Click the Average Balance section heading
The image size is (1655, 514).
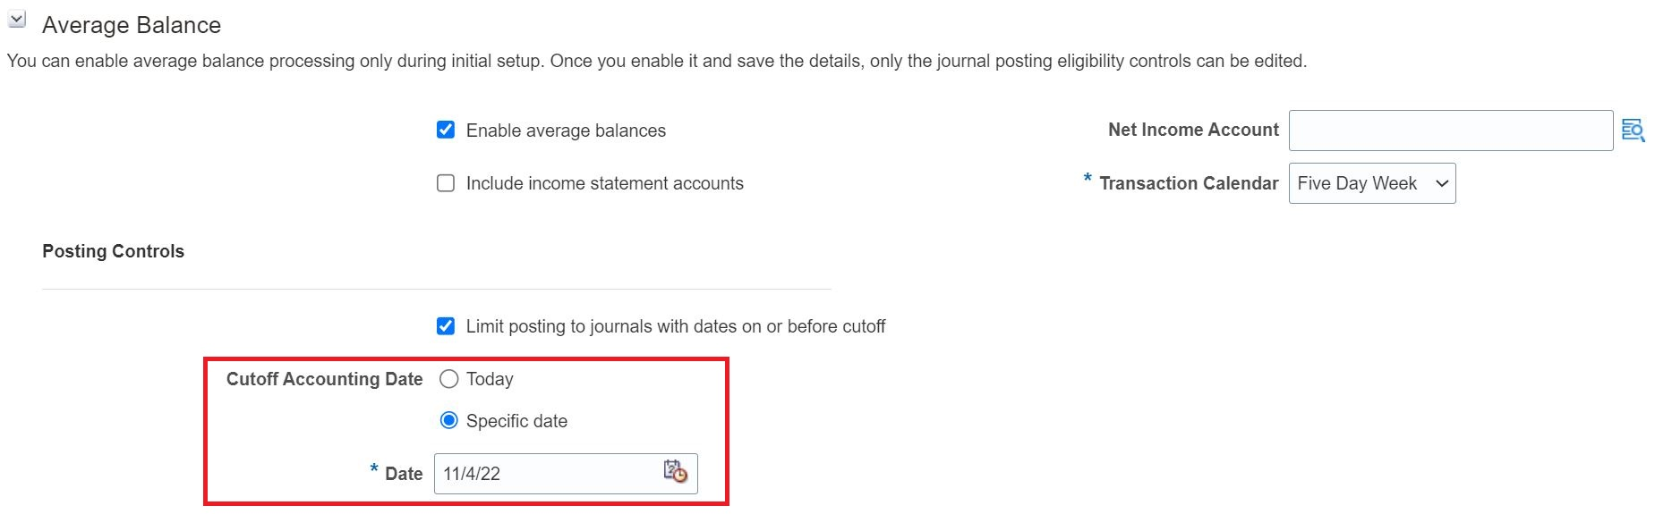(x=132, y=25)
